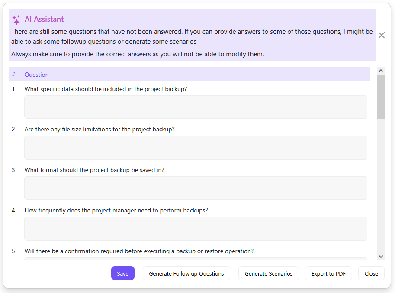The image size is (395, 293).
Task: Click the AI Assistant title text
Action: pos(44,19)
